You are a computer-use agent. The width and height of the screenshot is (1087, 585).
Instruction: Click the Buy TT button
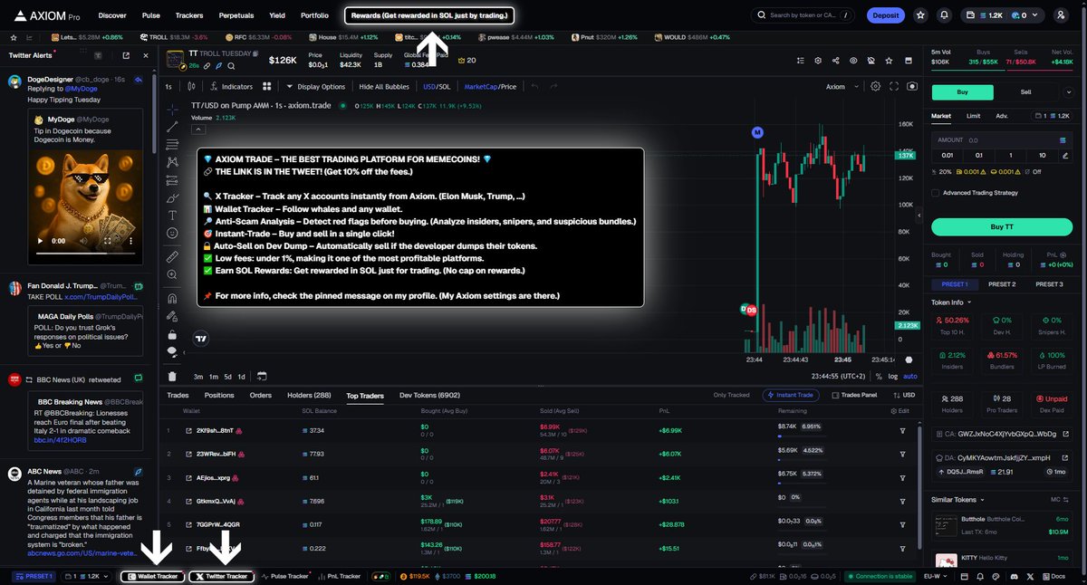click(x=1002, y=226)
